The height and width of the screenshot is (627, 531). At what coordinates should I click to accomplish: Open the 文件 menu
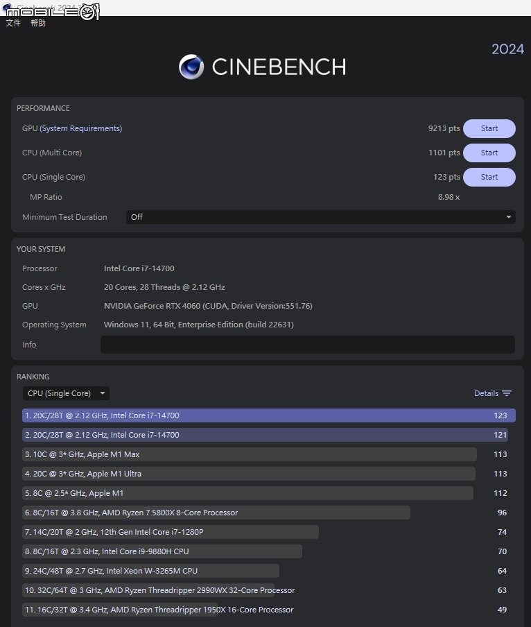coord(13,23)
